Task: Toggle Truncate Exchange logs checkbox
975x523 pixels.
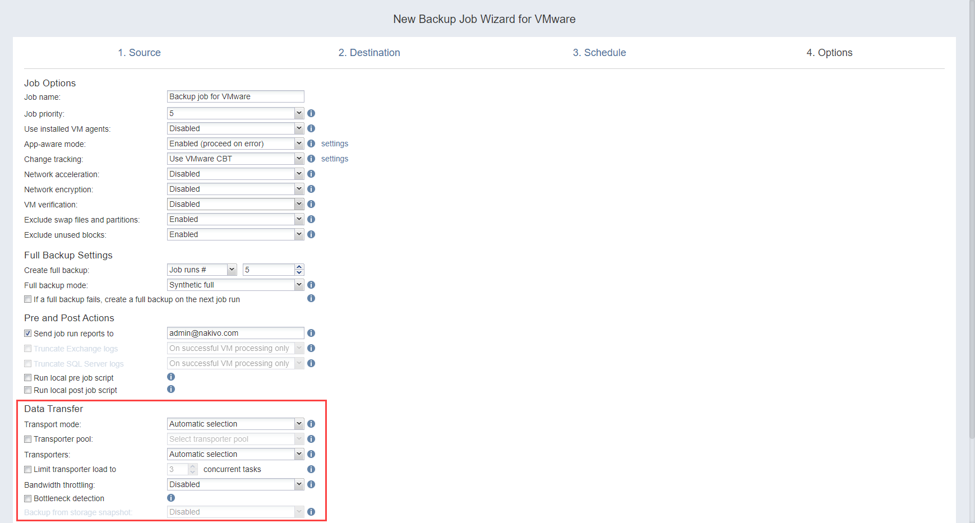Action: point(27,348)
